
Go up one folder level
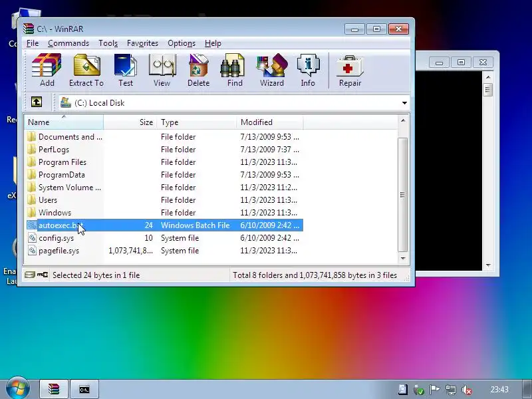tap(37, 102)
